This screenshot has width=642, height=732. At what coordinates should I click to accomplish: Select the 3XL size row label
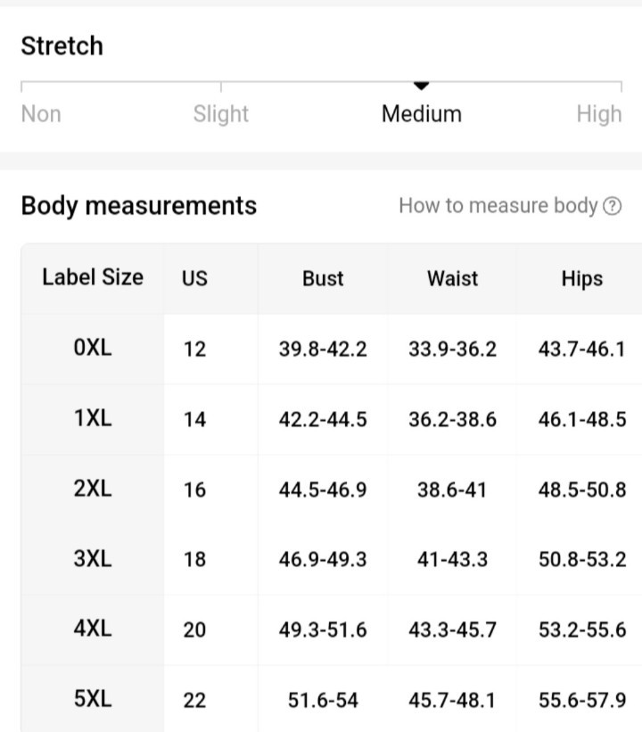tap(93, 558)
